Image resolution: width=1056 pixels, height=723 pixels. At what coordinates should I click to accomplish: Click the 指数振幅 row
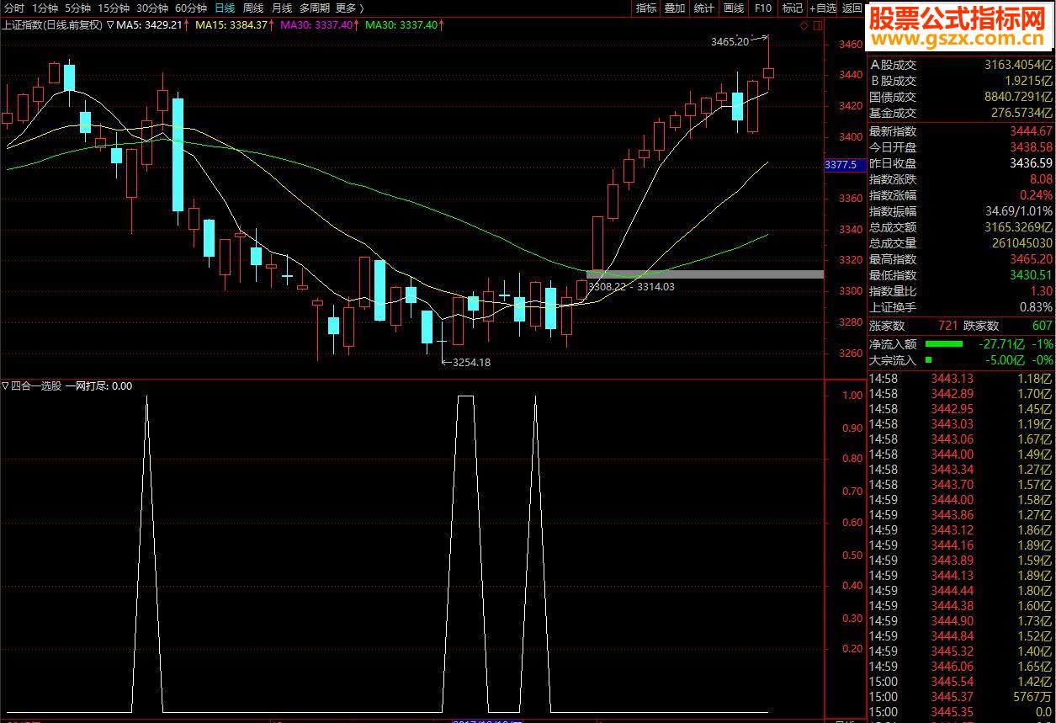point(961,211)
